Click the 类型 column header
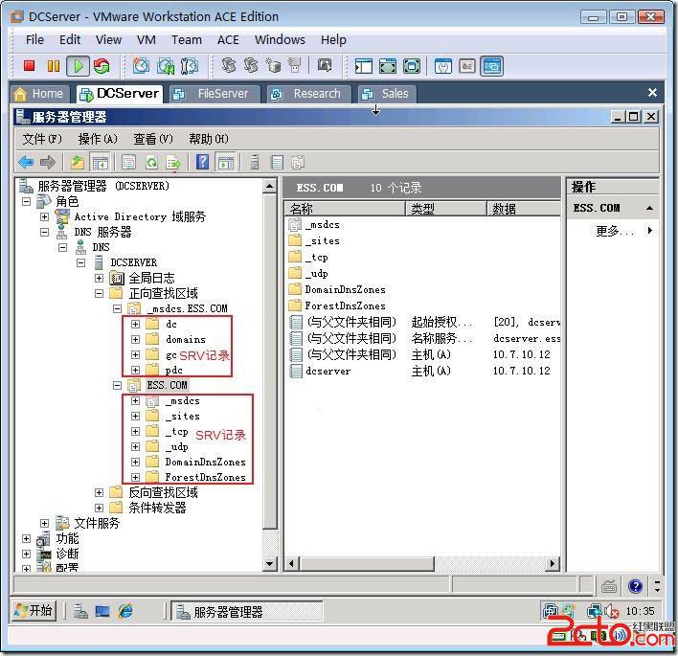The width and height of the screenshot is (678, 656). tap(446, 209)
